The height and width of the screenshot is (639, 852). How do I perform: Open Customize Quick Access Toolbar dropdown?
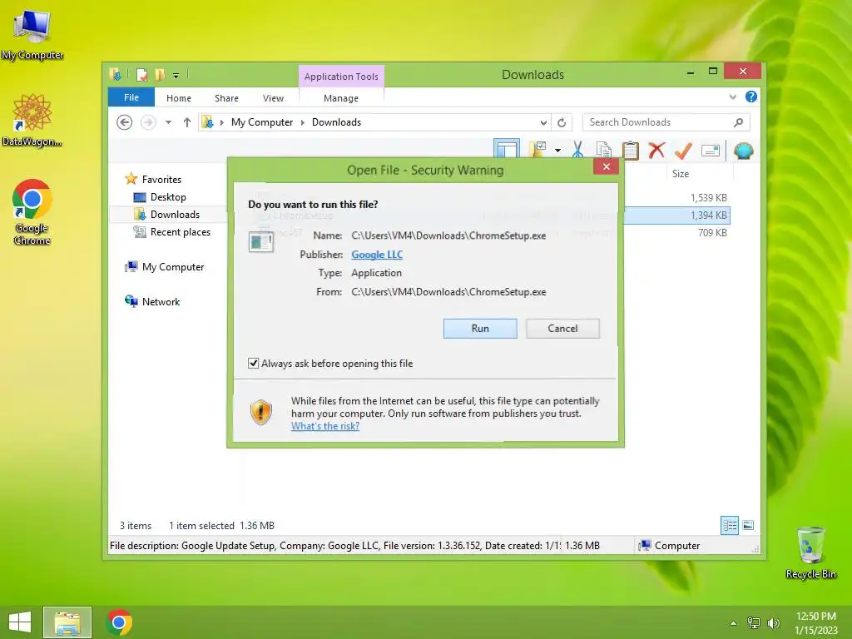tap(176, 75)
